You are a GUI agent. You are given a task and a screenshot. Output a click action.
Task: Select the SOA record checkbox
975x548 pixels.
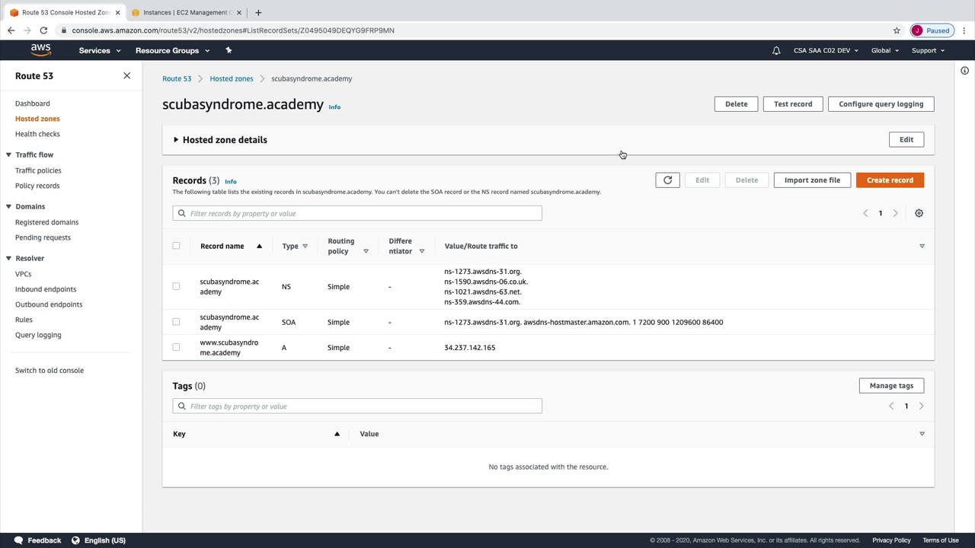[x=176, y=322]
